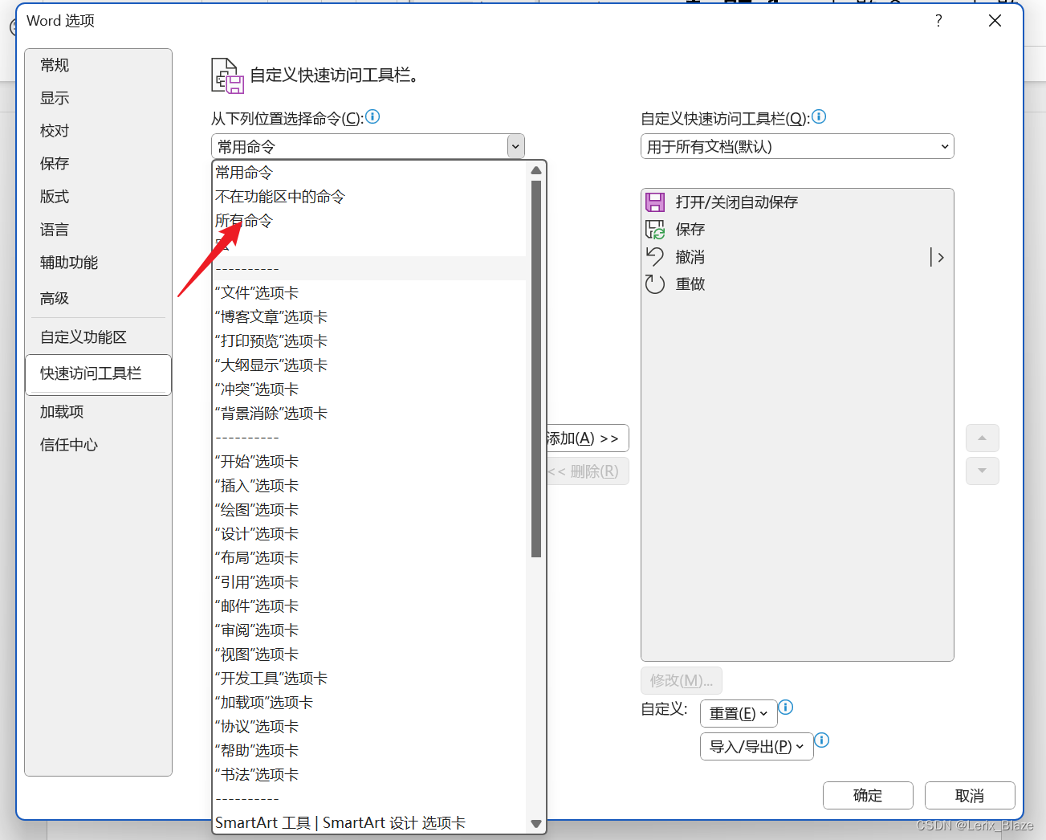Open the 保存 options category
The width and height of the screenshot is (1046, 840).
click(98, 164)
